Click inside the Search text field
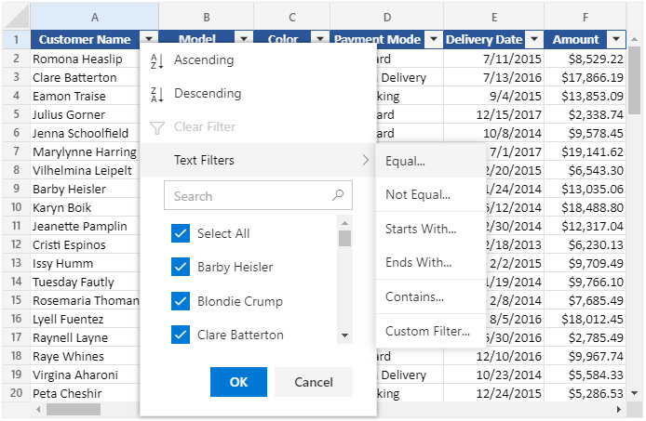Viewport: 646px width, 421px height. [x=247, y=196]
